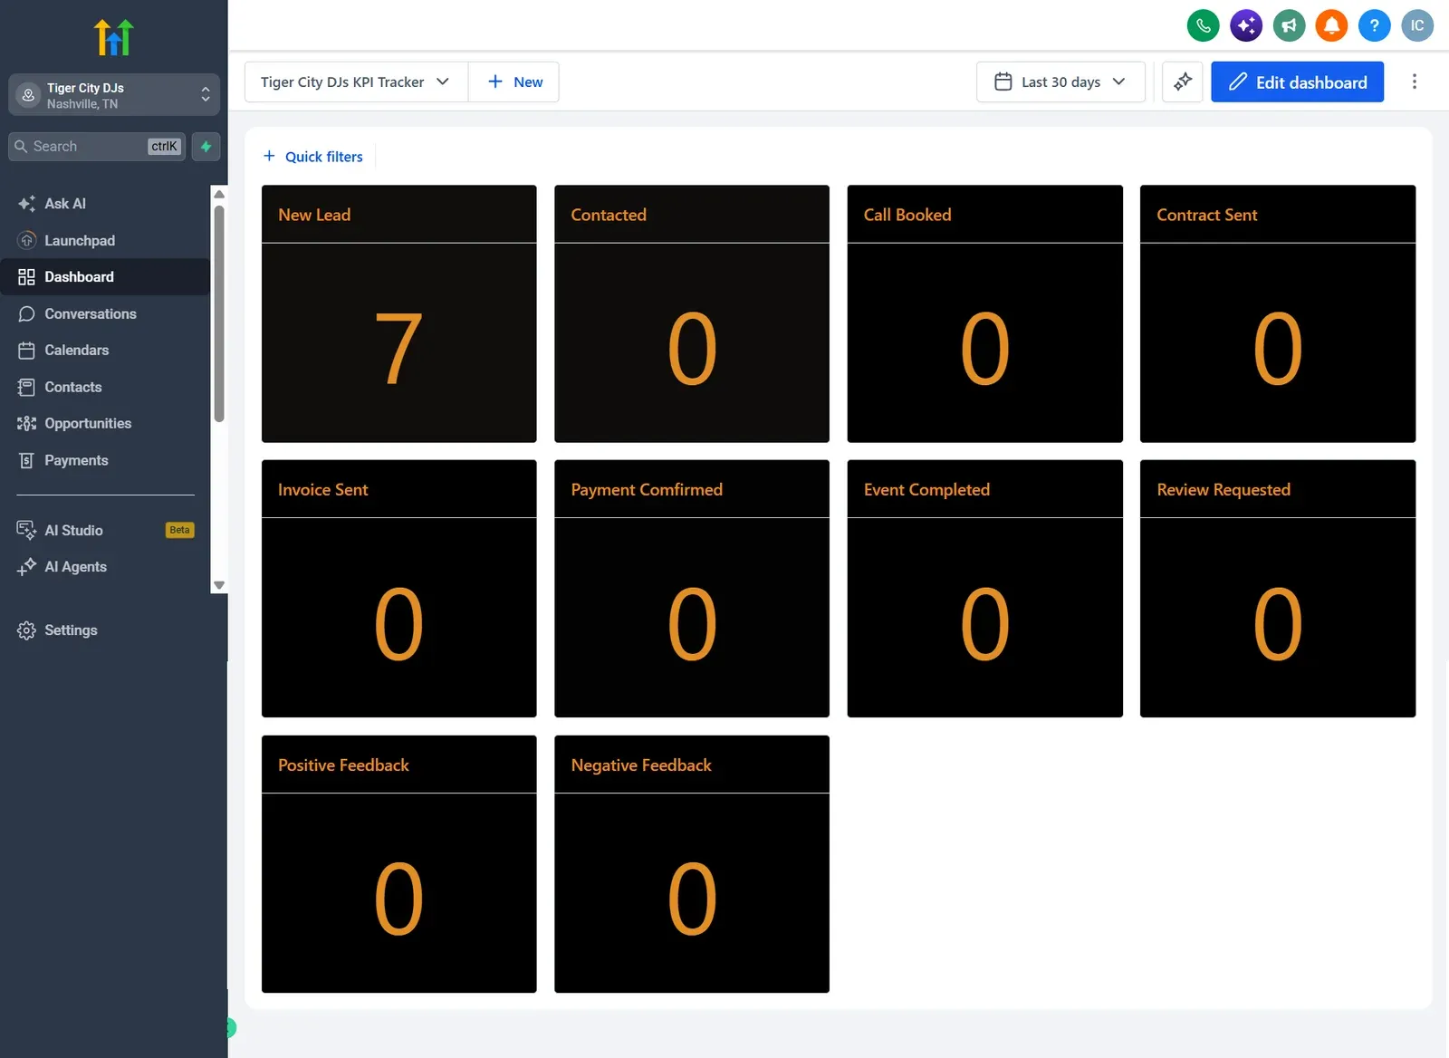Click the sidebar scroll up arrow
1449x1058 pixels.
pos(218,195)
